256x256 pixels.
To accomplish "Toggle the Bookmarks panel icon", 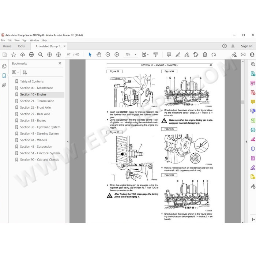I will 4,76.
